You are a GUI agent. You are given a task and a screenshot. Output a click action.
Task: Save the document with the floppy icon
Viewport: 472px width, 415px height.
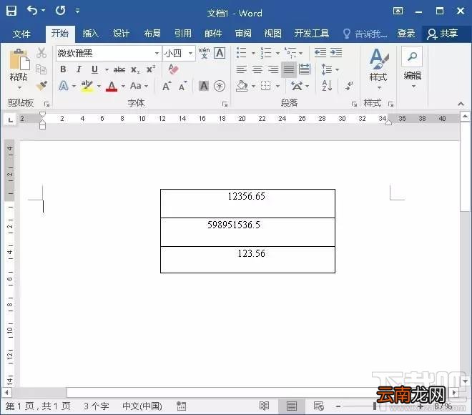(x=11, y=11)
